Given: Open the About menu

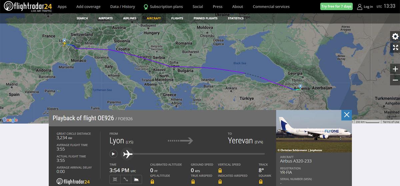Looking at the screenshot, I should (x=238, y=7).
